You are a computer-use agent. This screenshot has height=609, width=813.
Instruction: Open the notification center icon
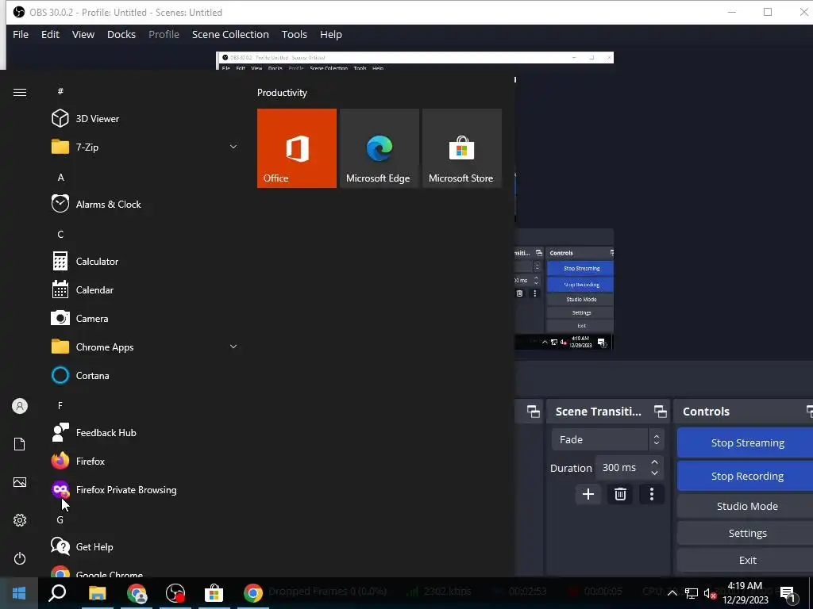coord(788,593)
